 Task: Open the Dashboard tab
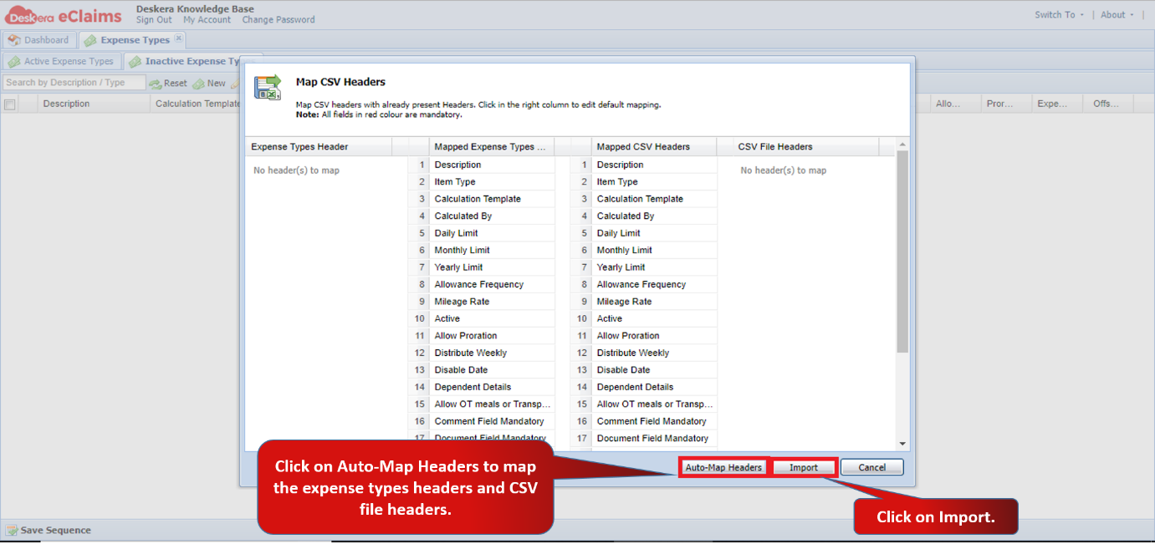(x=39, y=40)
